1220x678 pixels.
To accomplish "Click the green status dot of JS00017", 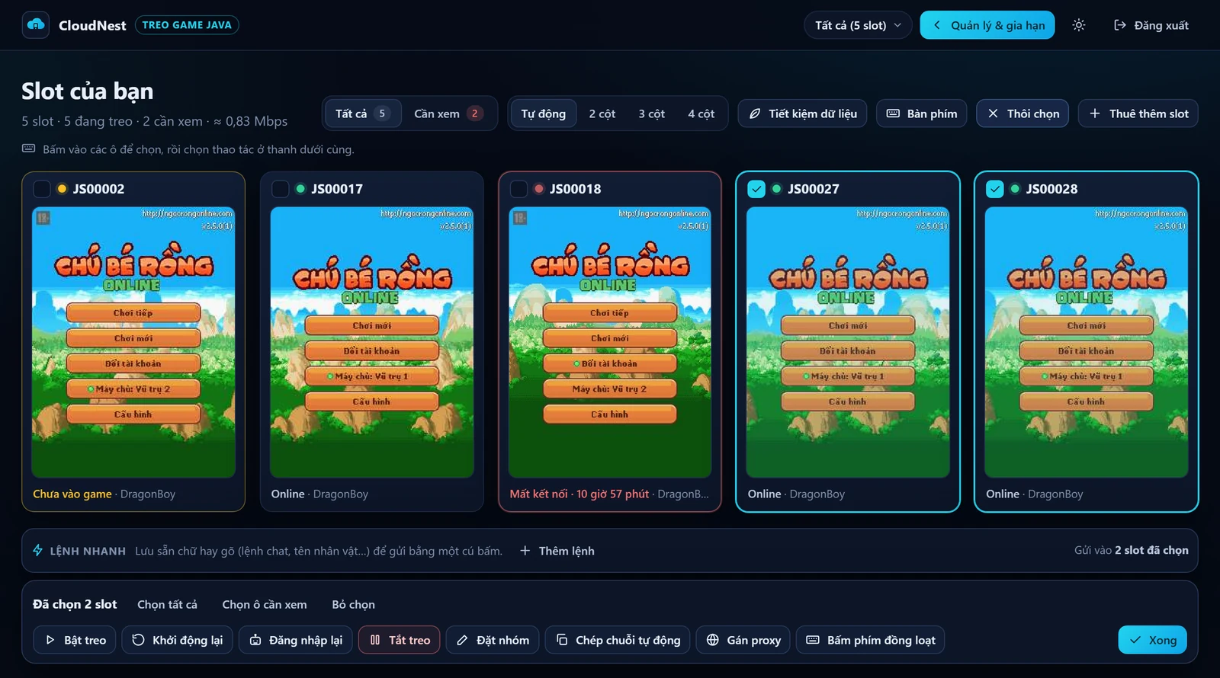I will pyautogui.click(x=300, y=189).
